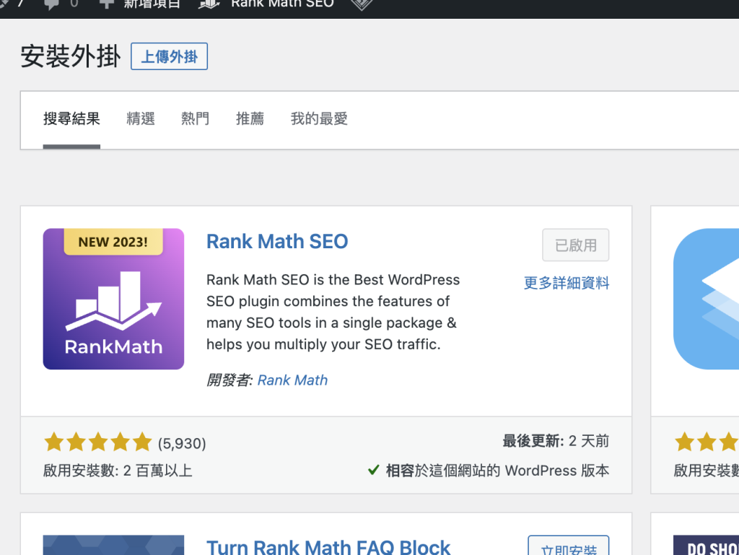Image resolution: width=739 pixels, height=555 pixels.
Task: Click the comments bubble icon in admin bar
Action: [x=51, y=4]
